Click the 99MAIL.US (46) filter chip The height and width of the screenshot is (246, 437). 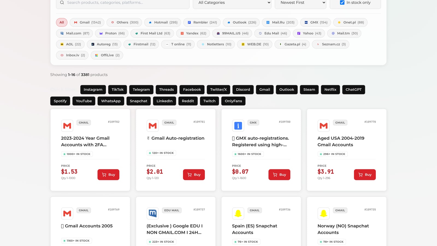click(232, 33)
